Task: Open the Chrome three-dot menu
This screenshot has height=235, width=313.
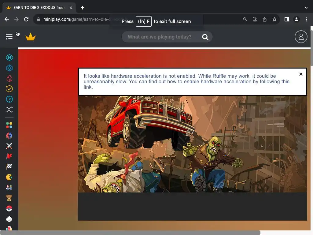Action: pos(306,19)
